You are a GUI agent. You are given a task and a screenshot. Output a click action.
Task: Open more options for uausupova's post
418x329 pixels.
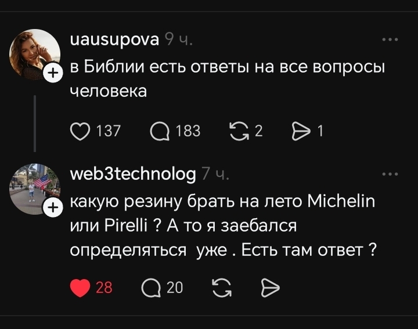[390, 40]
